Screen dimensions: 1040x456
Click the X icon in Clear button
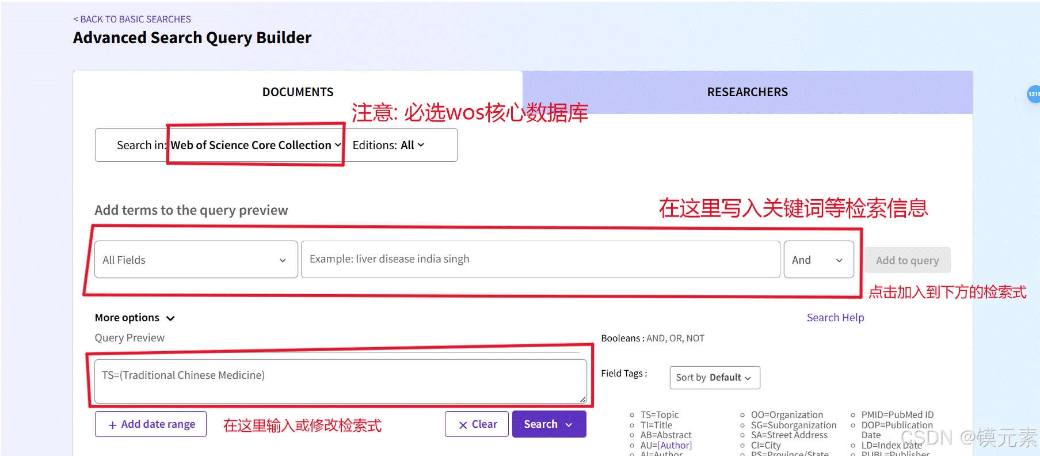coord(463,425)
